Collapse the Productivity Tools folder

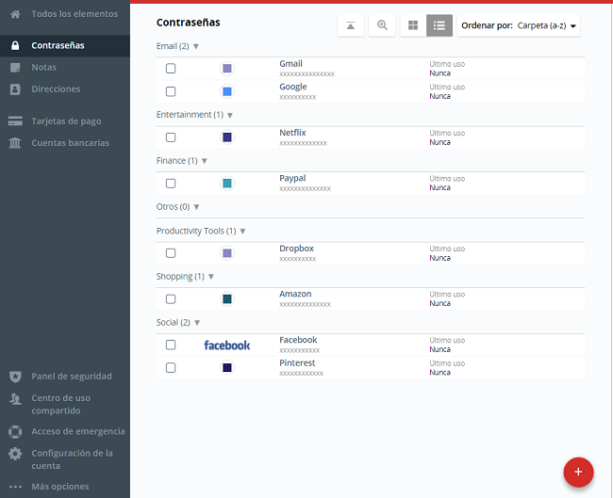(x=242, y=231)
